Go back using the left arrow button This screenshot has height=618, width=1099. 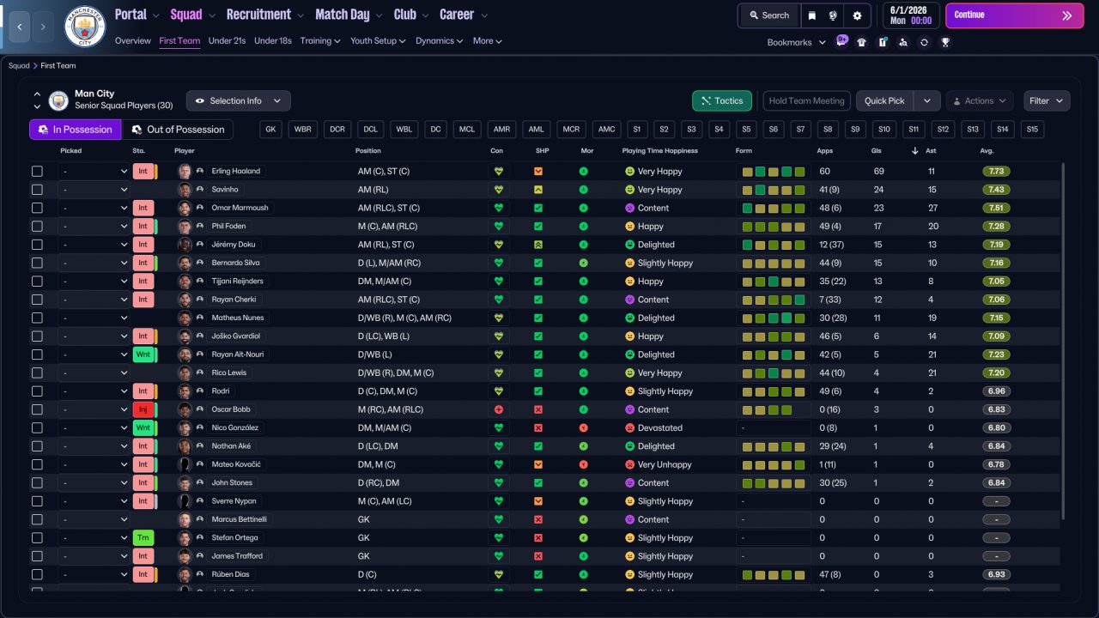point(19,27)
